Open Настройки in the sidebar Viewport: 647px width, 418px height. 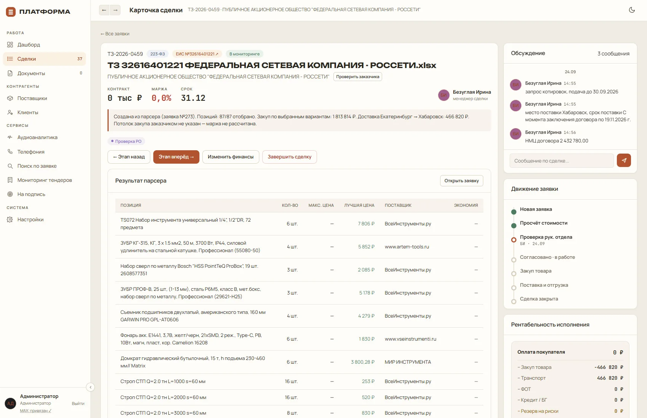click(x=45, y=219)
